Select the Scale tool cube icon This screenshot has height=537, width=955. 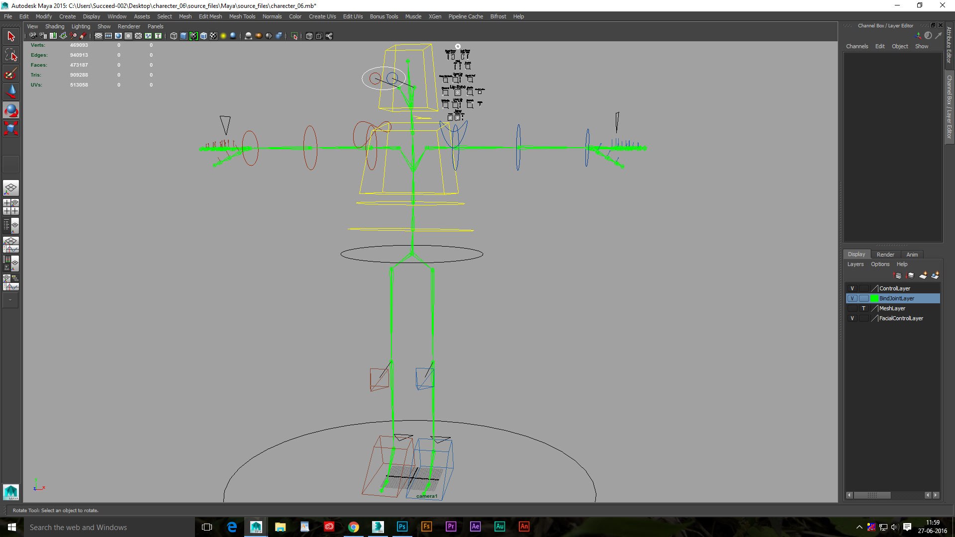pyautogui.click(x=11, y=128)
